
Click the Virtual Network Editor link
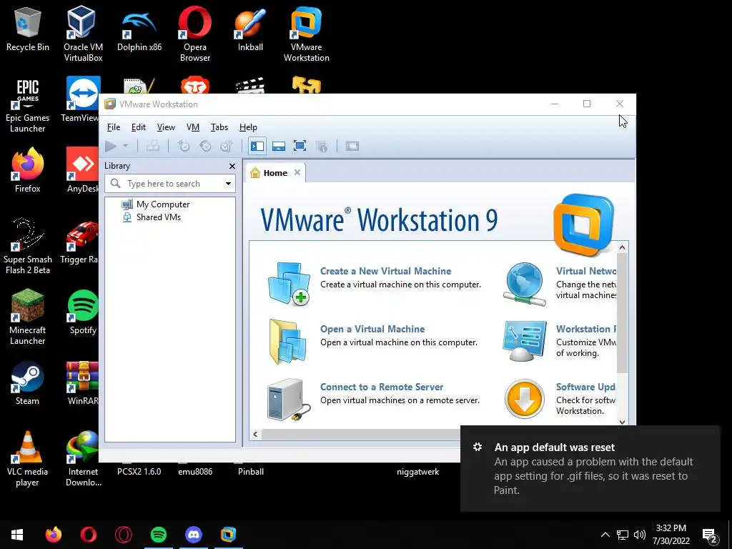586,271
